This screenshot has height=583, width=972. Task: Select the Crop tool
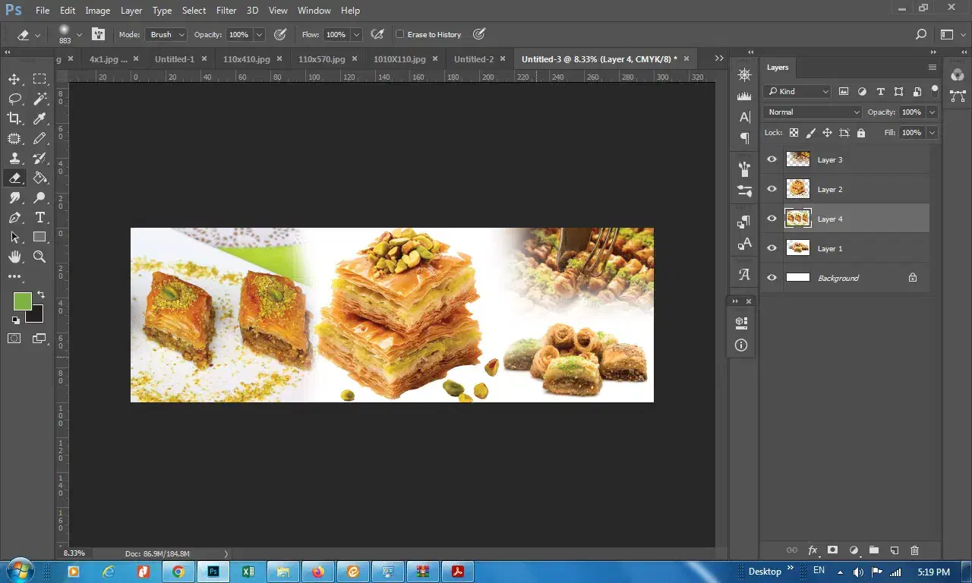point(14,118)
